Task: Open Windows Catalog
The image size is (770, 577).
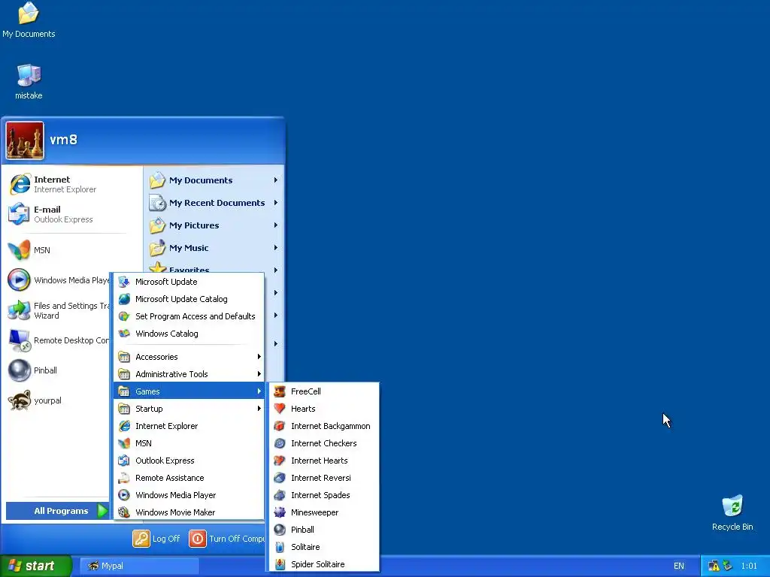Action: [189, 333]
